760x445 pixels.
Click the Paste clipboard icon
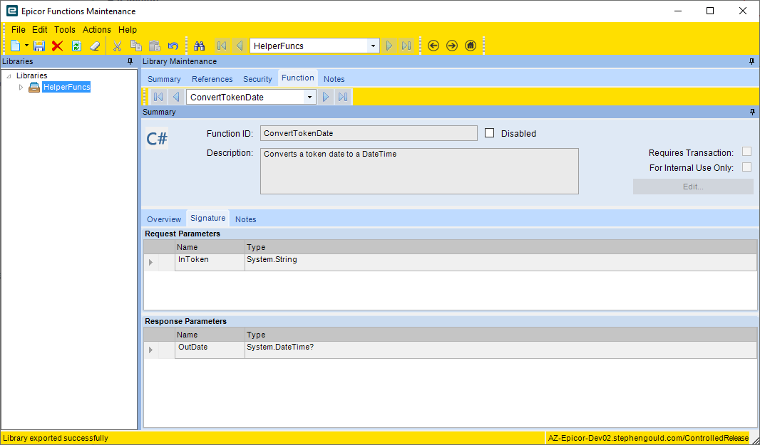click(155, 46)
